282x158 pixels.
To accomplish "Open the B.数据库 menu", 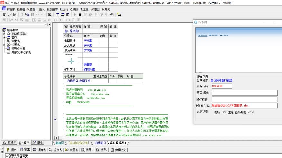I will click(x=52, y=10).
